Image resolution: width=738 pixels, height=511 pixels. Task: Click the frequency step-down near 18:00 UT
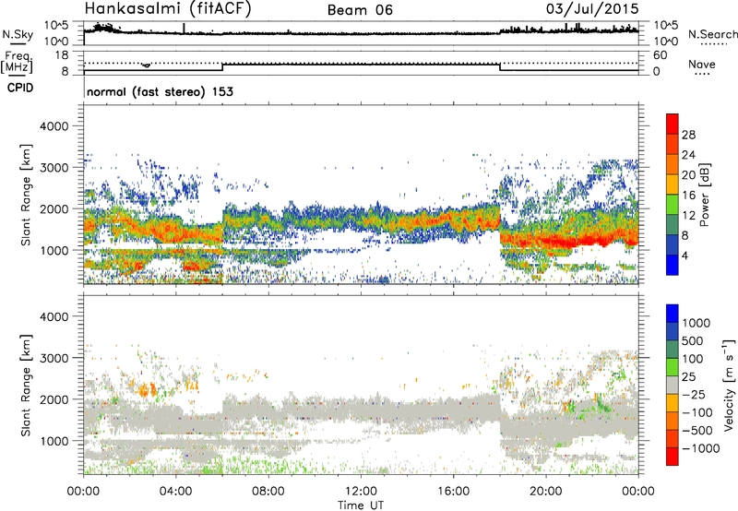[x=500, y=67]
